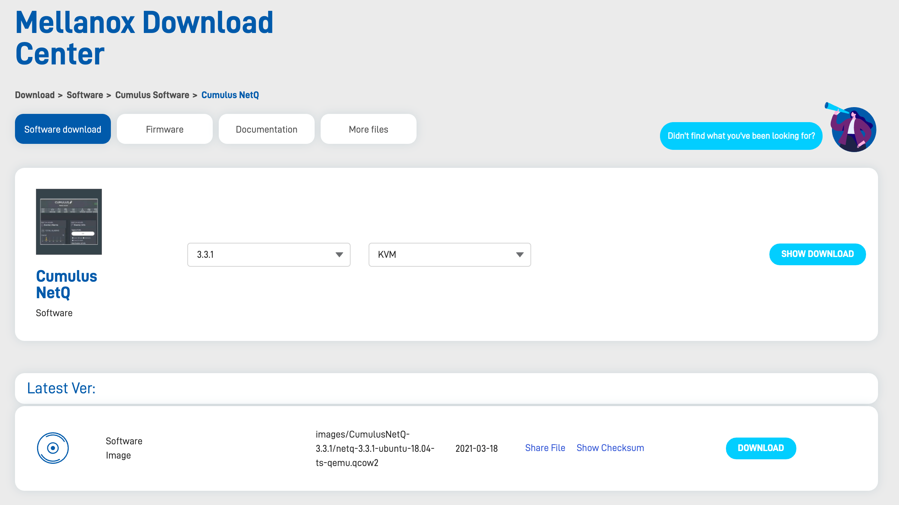Click the Cumulus NetQ product thumbnail
Screen dimensions: 899x505
pyautogui.click(x=69, y=222)
